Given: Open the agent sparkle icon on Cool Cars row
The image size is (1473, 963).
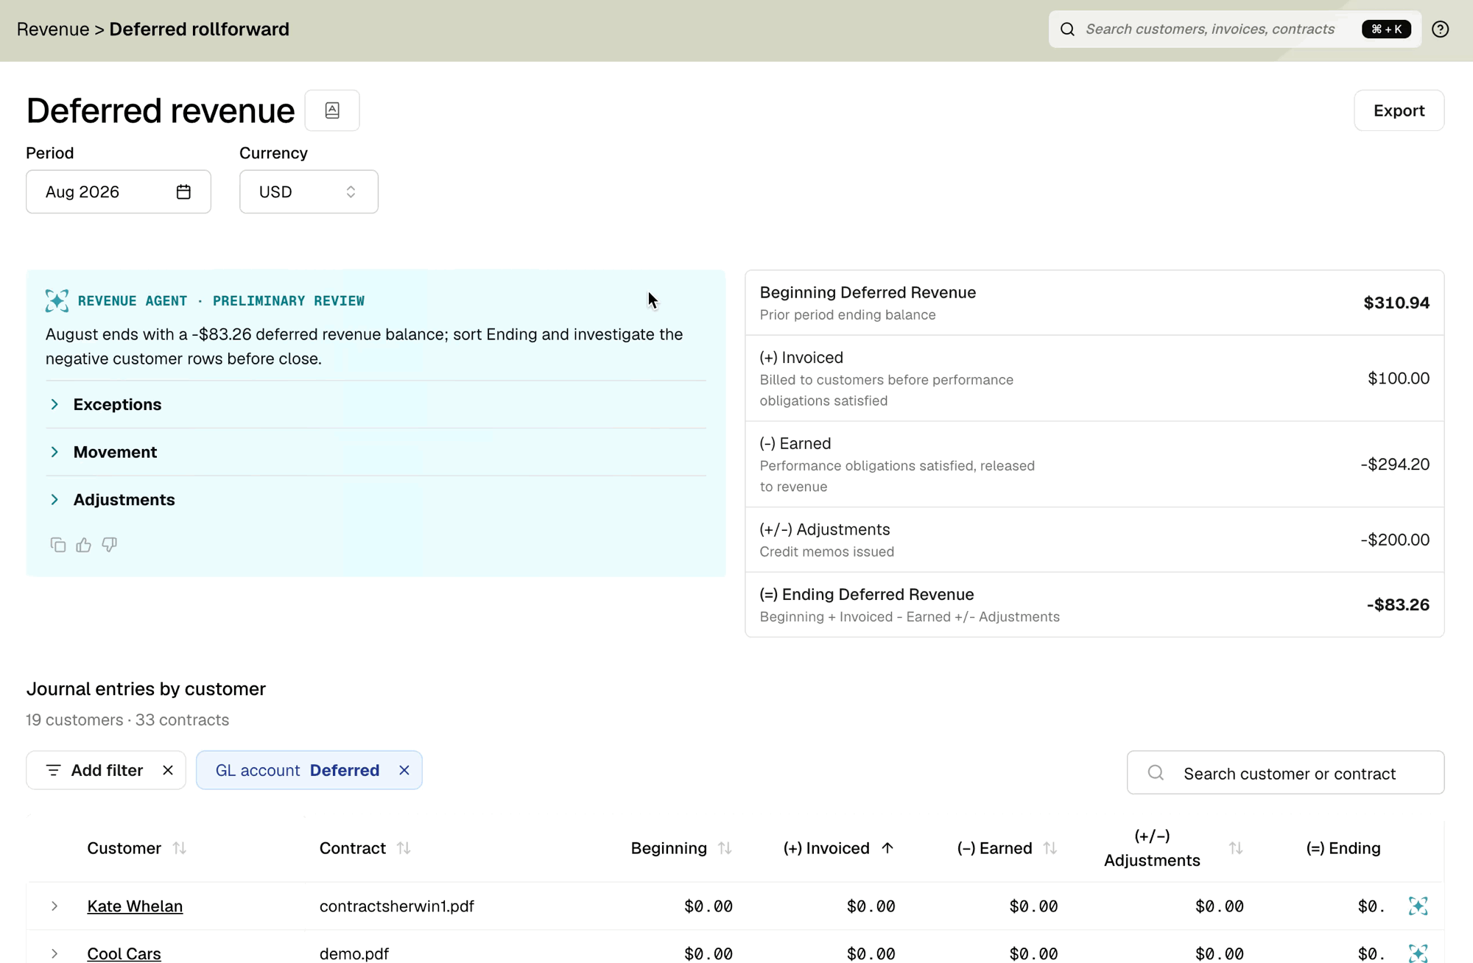Looking at the screenshot, I should (x=1418, y=953).
